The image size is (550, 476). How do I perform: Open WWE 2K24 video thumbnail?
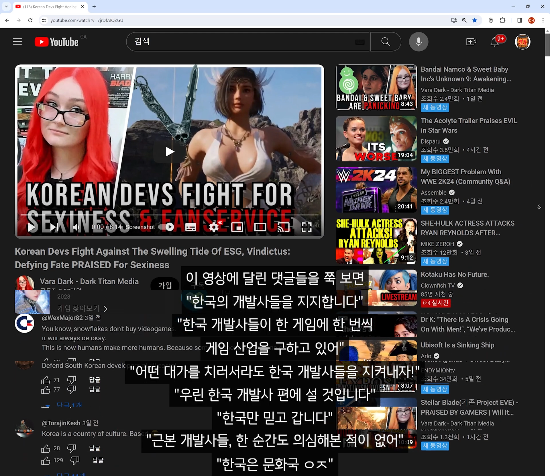376,190
